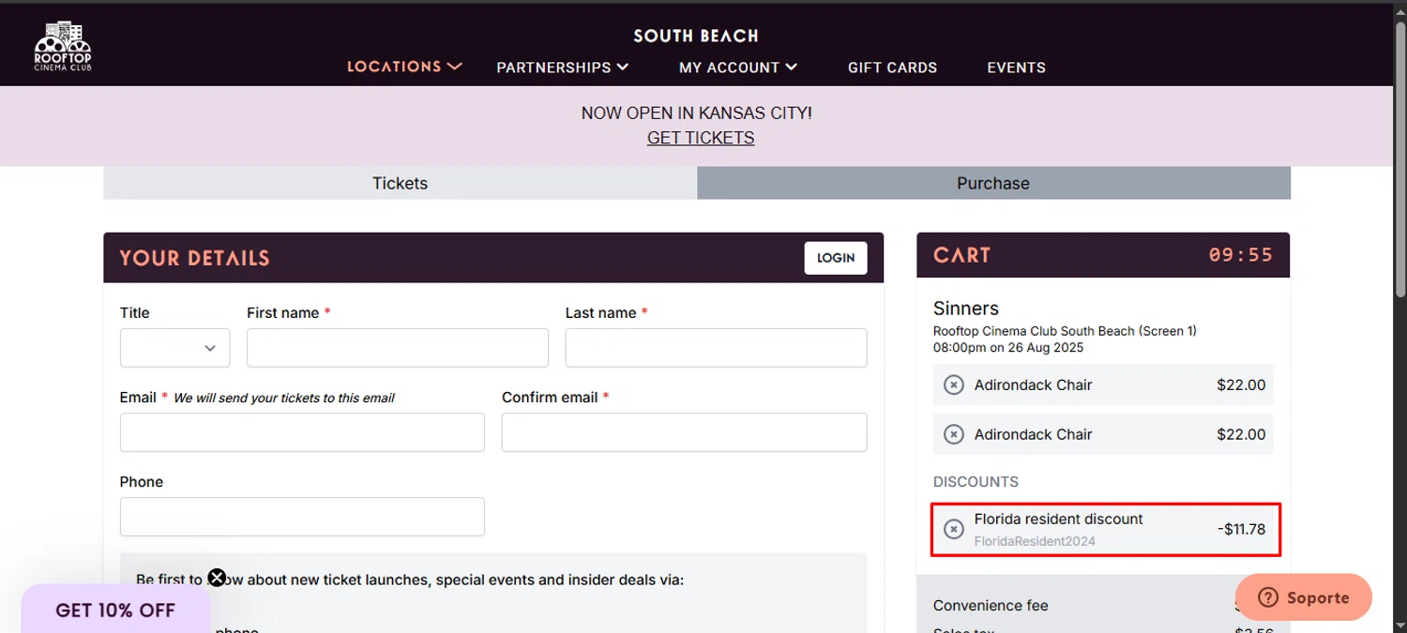This screenshot has width=1407, height=633.
Task: Expand the My Account menu
Action: 738,68
